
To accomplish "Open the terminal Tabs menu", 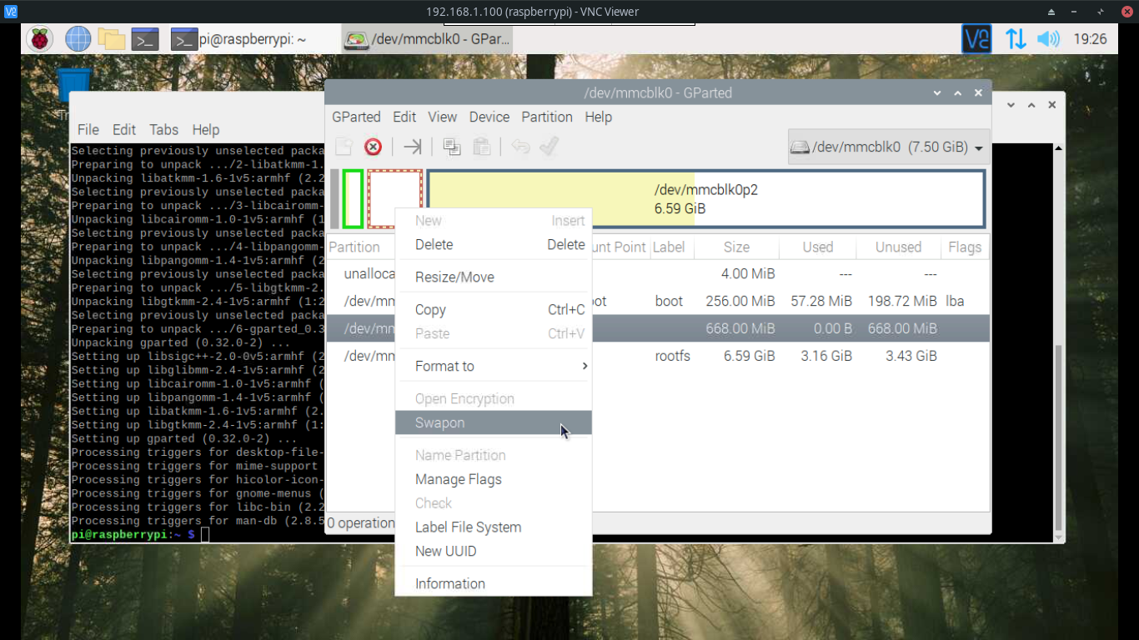I will pyautogui.click(x=164, y=129).
